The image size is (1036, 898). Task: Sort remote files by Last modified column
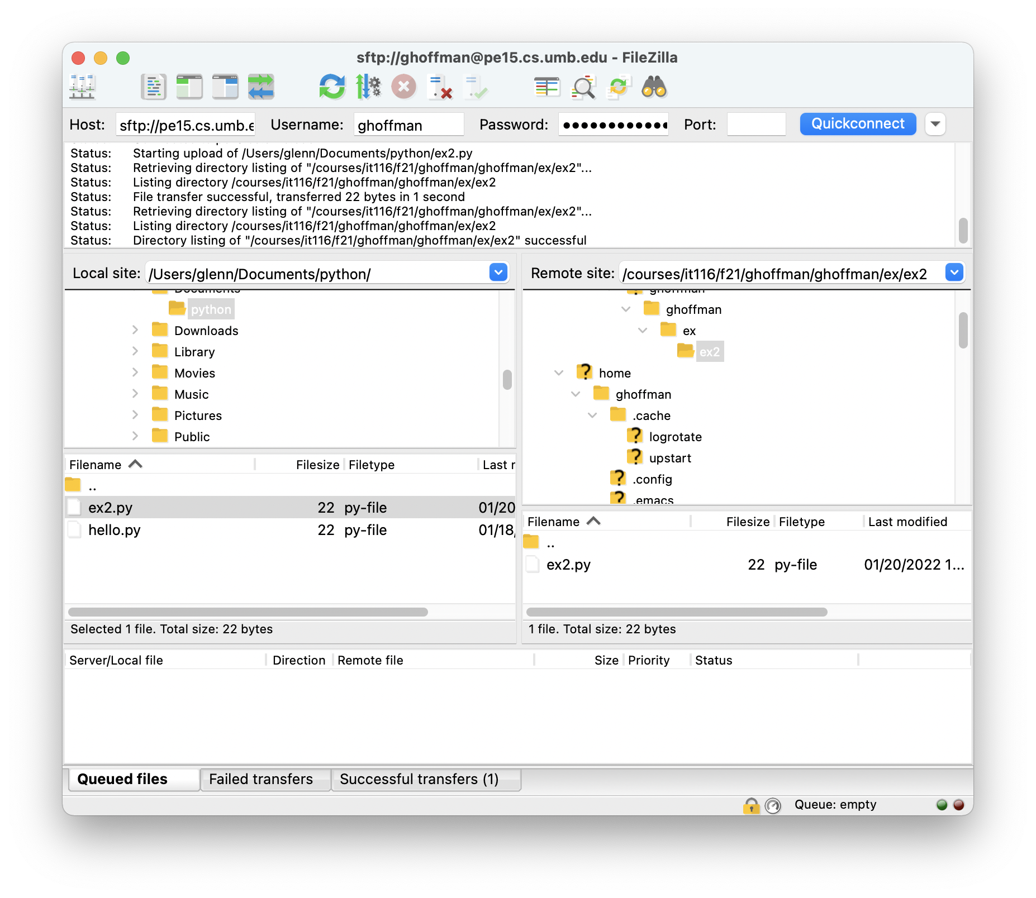(917, 522)
